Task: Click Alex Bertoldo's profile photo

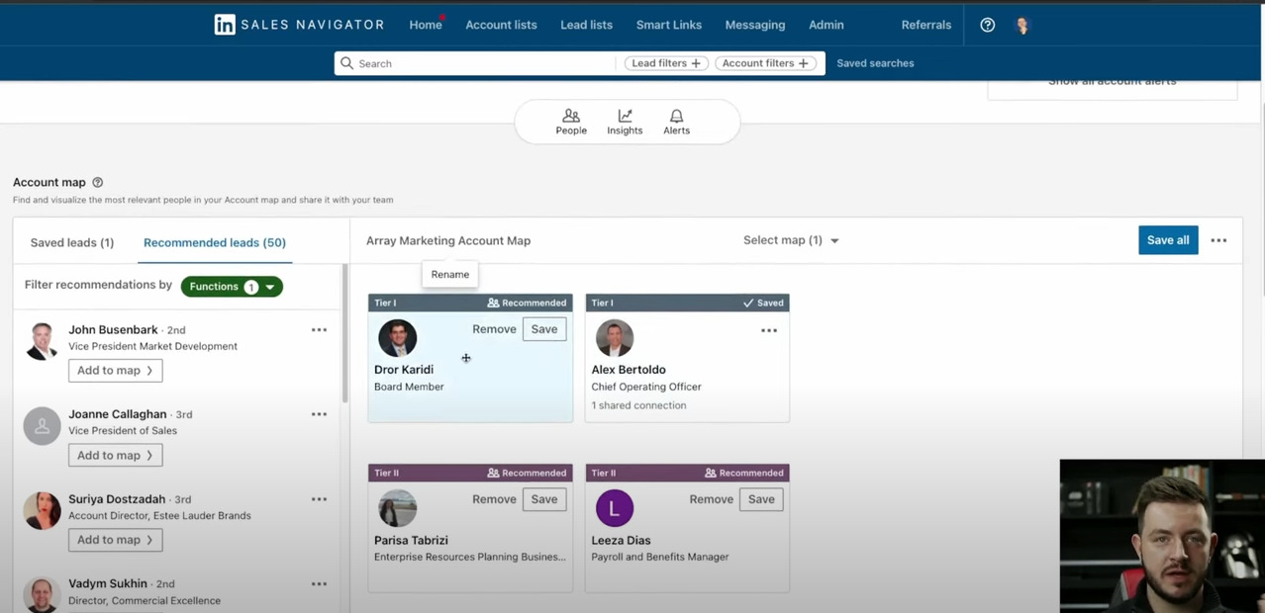Action: coord(615,338)
